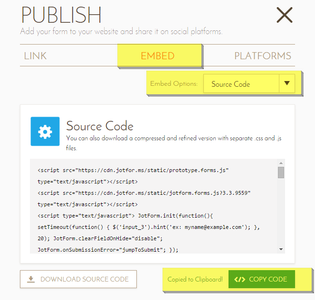Click the scrollbar track below the thumb

[x=281, y=213]
